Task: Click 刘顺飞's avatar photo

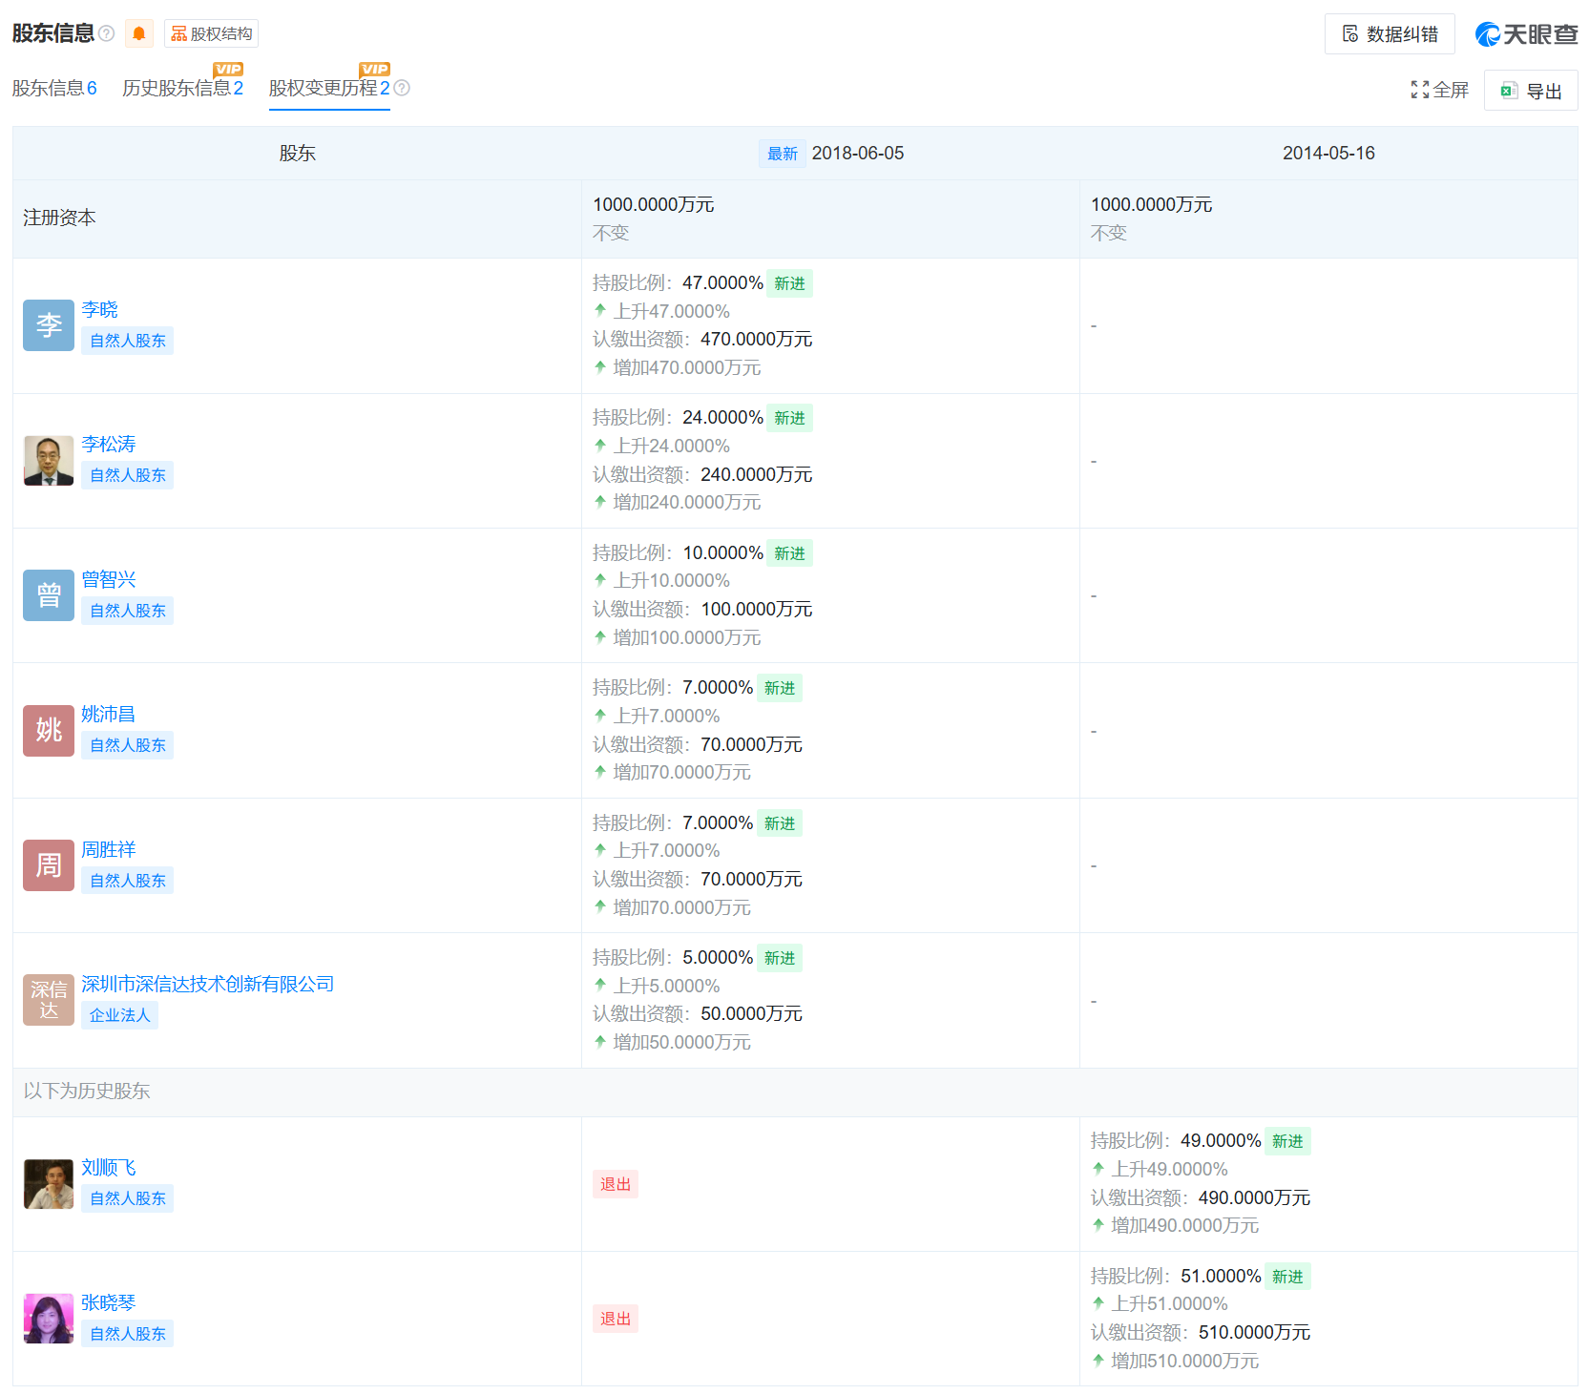Action: (x=48, y=1184)
